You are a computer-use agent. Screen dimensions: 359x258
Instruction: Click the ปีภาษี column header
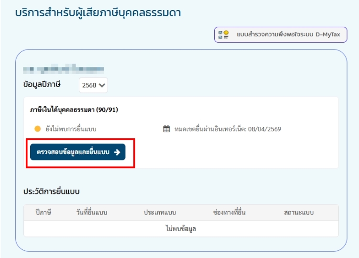coord(43,213)
